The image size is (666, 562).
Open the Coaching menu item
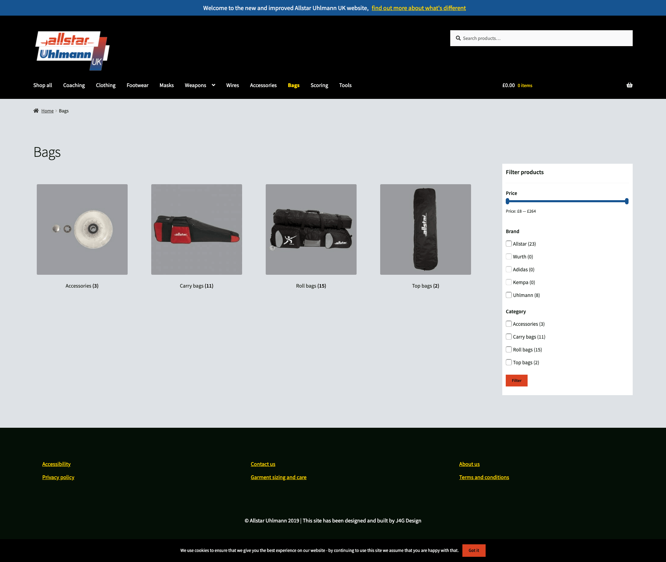tap(74, 85)
